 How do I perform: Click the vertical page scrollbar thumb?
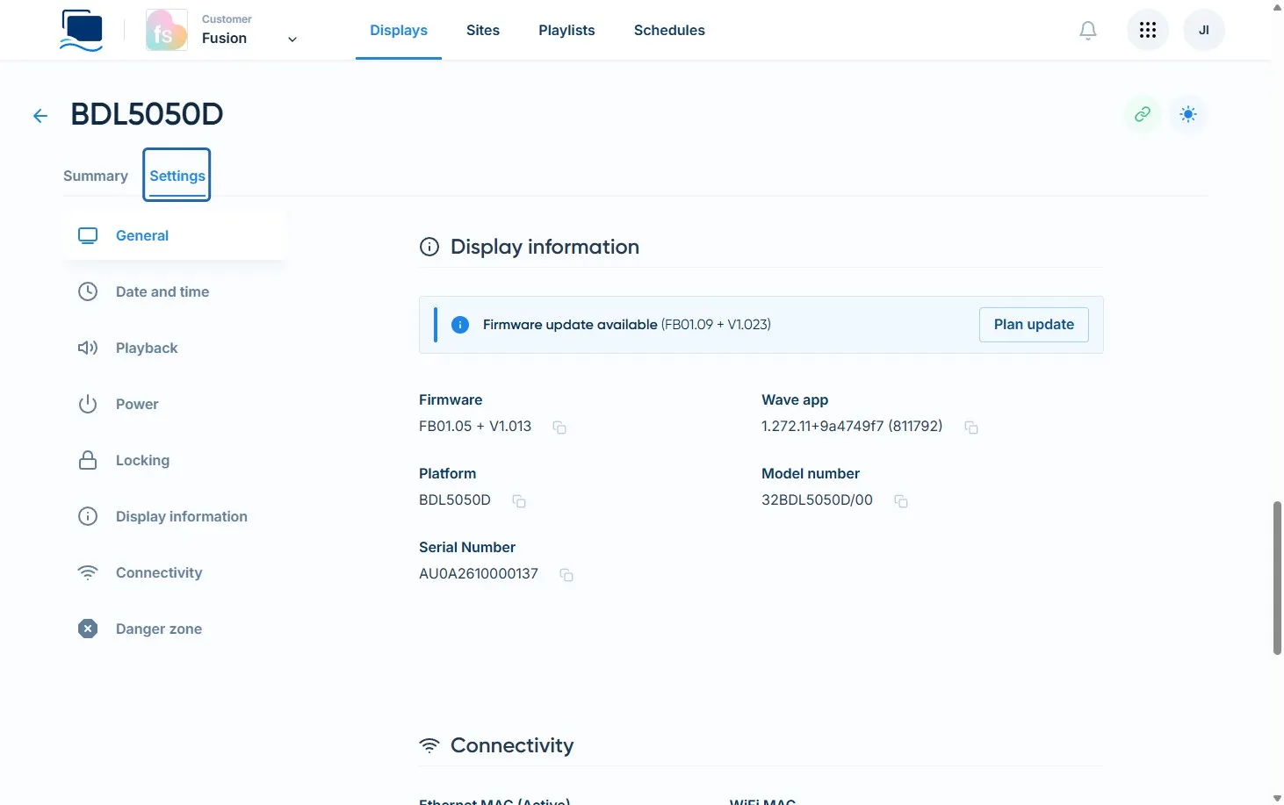coord(1277,578)
